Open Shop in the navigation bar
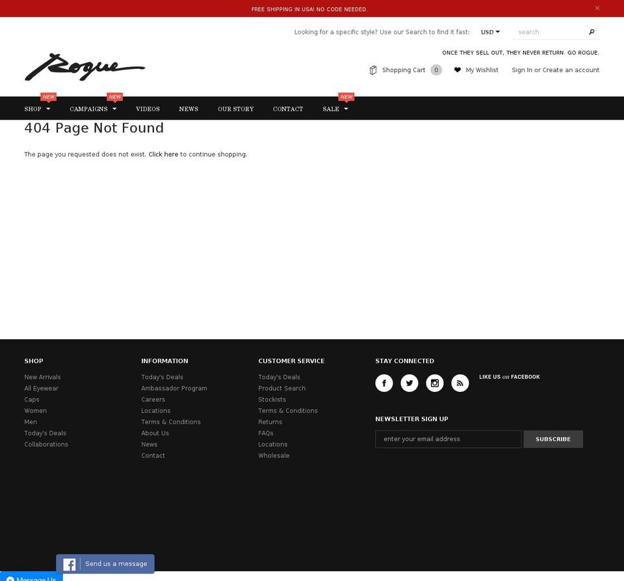This screenshot has width=624, height=581. [x=32, y=109]
